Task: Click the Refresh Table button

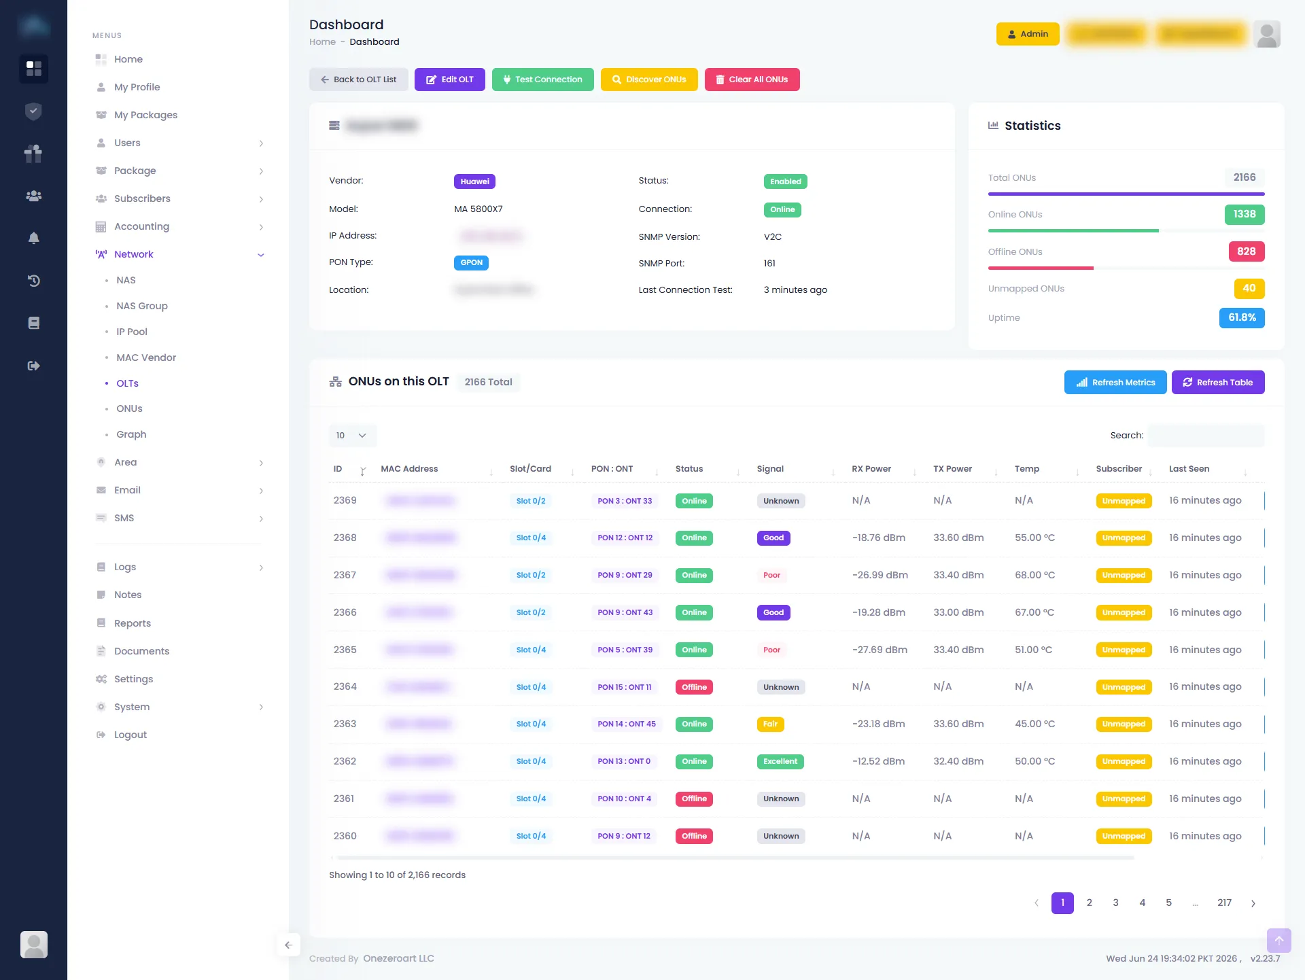Action: [x=1218, y=383]
